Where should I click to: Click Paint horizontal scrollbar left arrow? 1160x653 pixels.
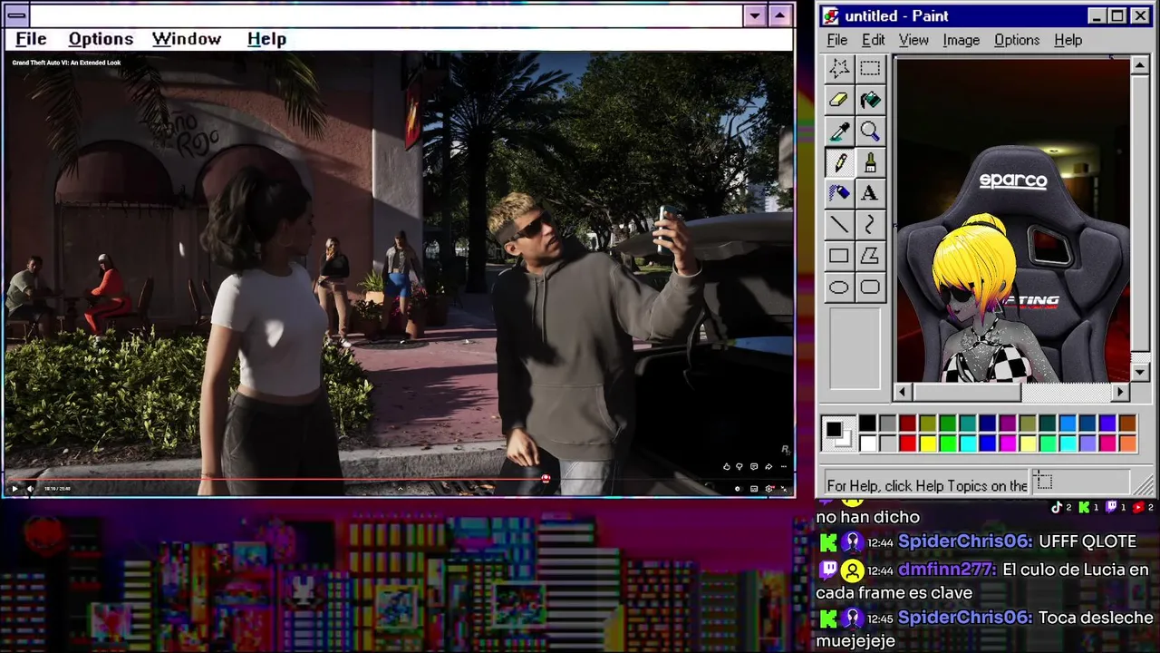coord(903,392)
